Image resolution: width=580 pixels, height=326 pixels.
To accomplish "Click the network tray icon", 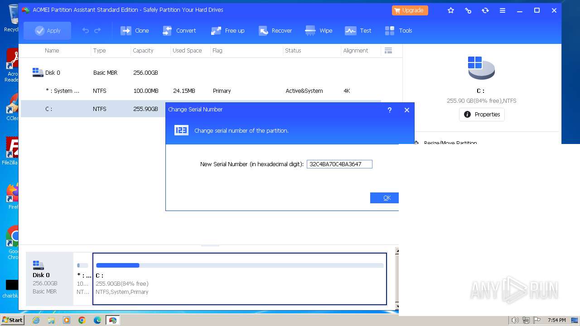I will point(526,320).
